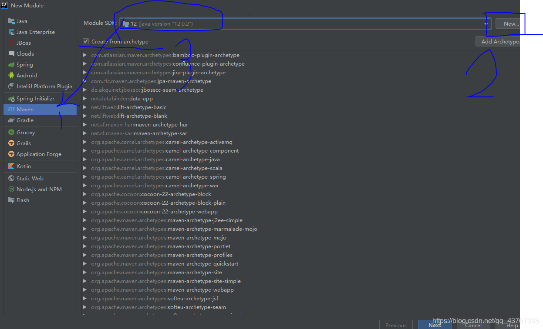Image resolution: width=543 pixels, height=329 pixels.
Task: Click the Previous button
Action: coord(396,325)
